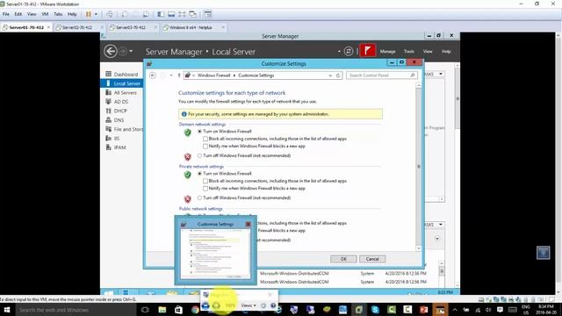This screenshot has height=316, width=562.
Task: Open Server Manager Tools menu
Action: (408, 52)
